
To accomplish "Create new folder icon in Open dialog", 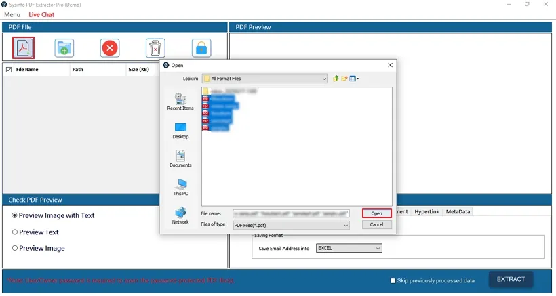I will 344,79.
